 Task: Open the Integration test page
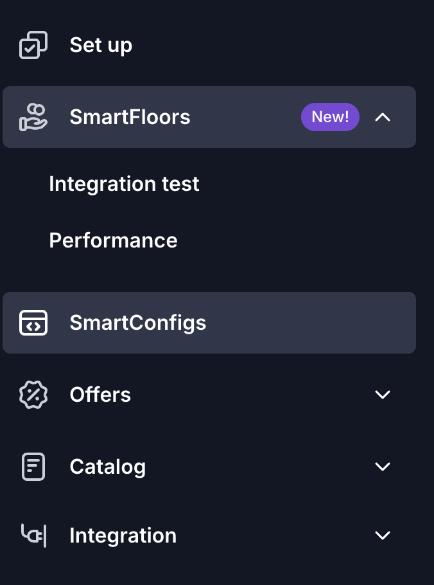[124, 184]
